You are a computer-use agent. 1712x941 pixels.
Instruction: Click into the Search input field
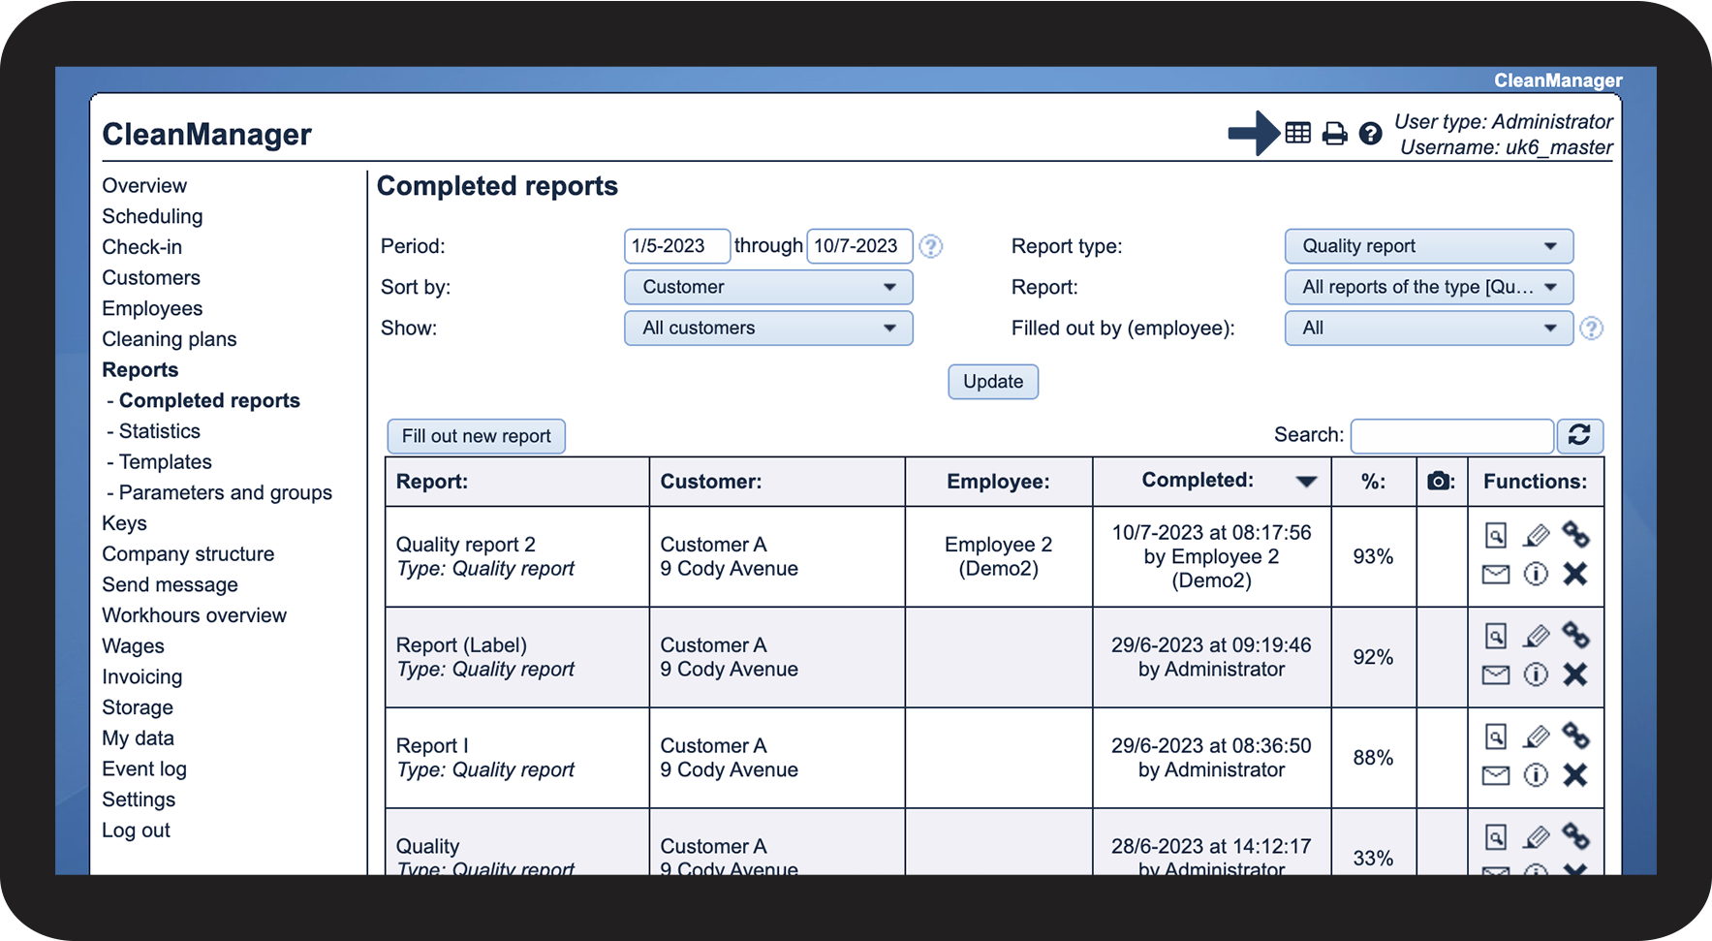[1451, 436]
